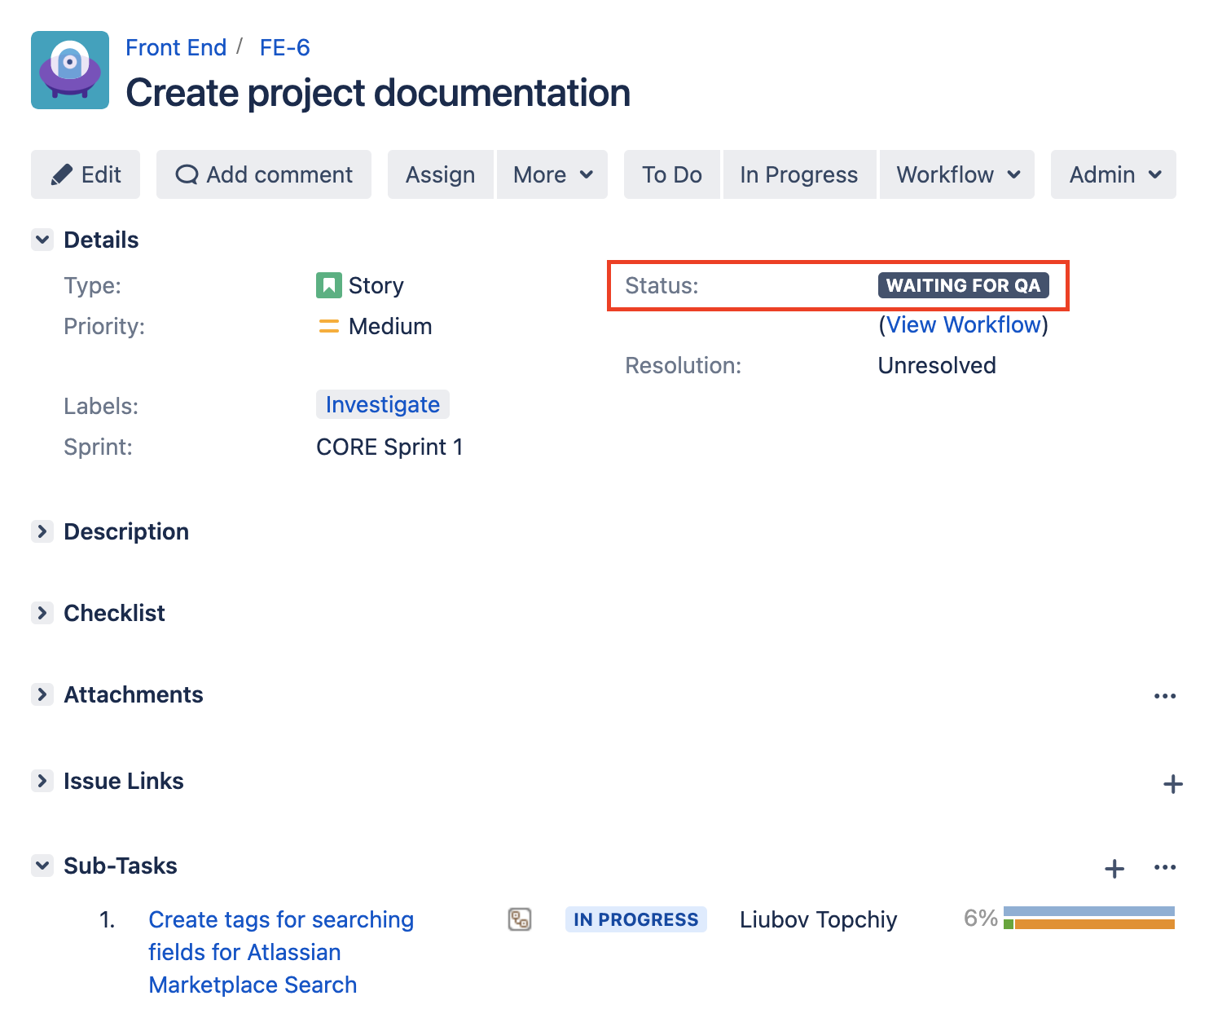This screenshot has height=1009, width=1222.
Task: Open the Attachments three-dot options menu
Action: coord(1165,696)
